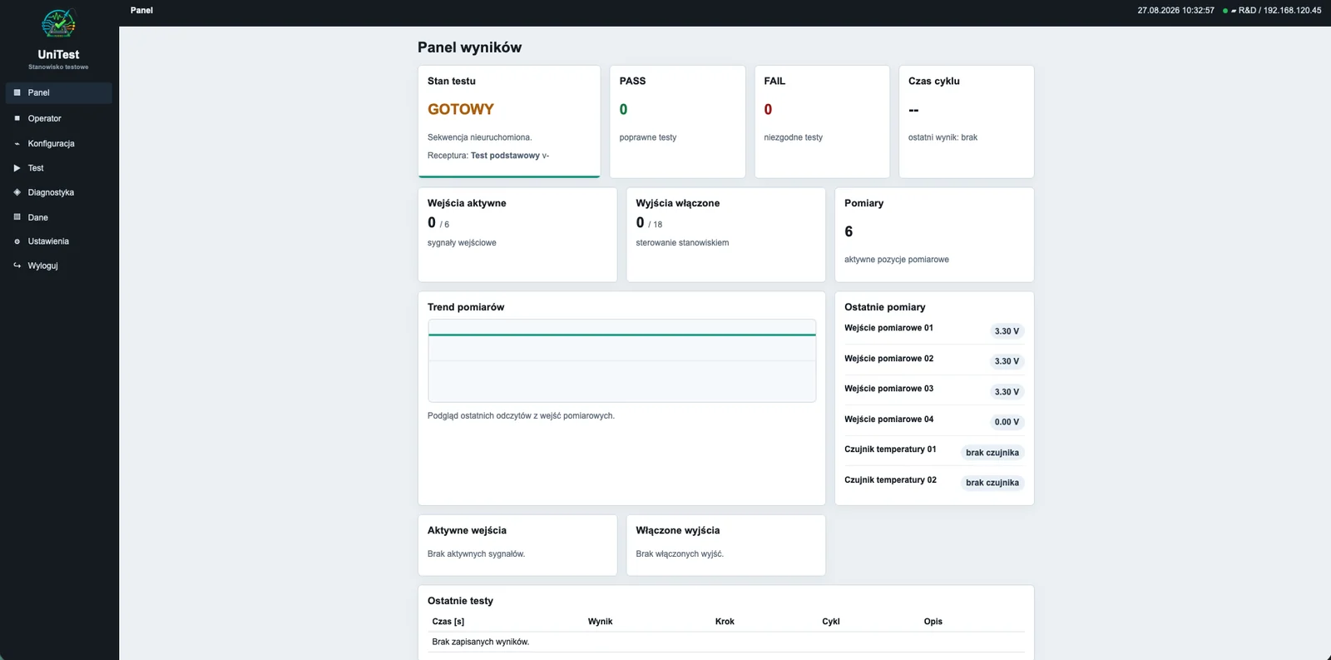1331x660 pixels.
Task: Click the Cykl column header
Action: pyautogui.click(x=831, y=622)
